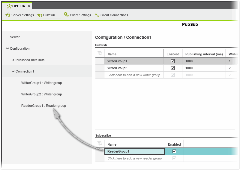Click the Subscribe table filter icon
Screen dimensions: 240x170
point(100,144)
